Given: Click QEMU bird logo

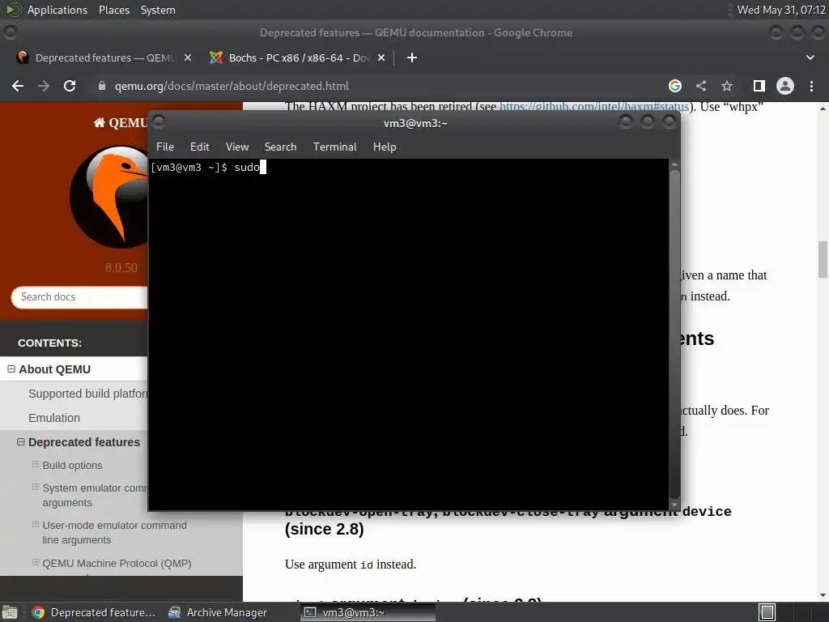Looking at the screenshot, I should pos(109,197).
